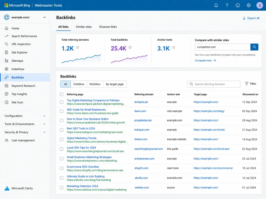Click the Compare now link
266x199 pixels.
205,60
